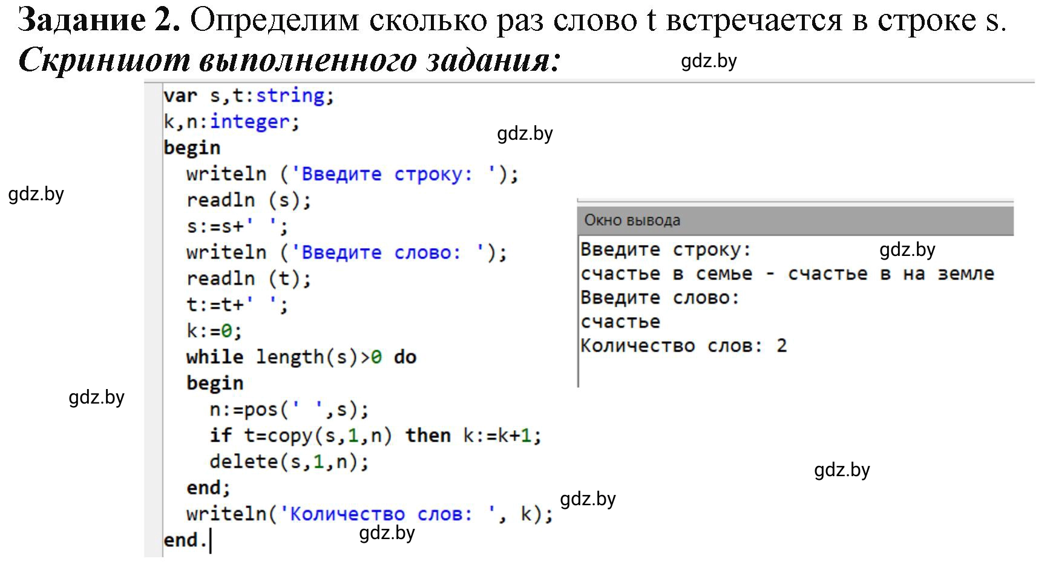The width and height of the screenshot is (1053, 576).
Task: Click the code line 'var s,t:string;'
Action: (x=249, y=96)
